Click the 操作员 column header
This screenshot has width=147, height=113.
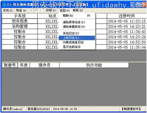(x=44, y=65)
